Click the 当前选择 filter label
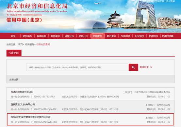This screenshot has width=181, height=127. coord(14,80)
